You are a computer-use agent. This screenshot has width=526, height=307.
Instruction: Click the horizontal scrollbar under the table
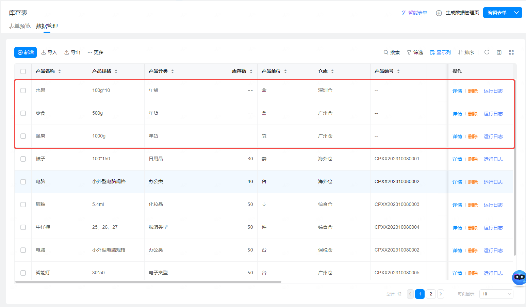click(148, 282)
